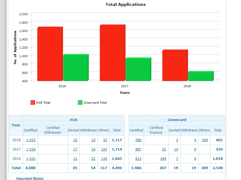Open 2017 Greencard certified count 887
The height and width of the screenshot is (180, 241).
point(138,149)
